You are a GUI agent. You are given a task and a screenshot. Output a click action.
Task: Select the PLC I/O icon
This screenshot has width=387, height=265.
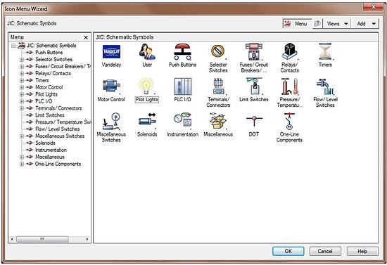pos(183,86)
